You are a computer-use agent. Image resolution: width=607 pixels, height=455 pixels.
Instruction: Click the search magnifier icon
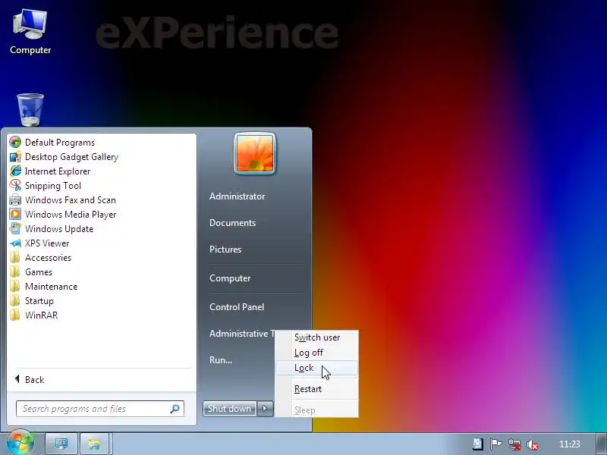pos(175,409)
